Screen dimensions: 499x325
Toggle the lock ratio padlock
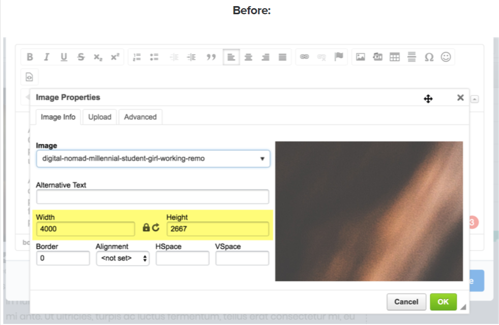click(x=146, y=228)
